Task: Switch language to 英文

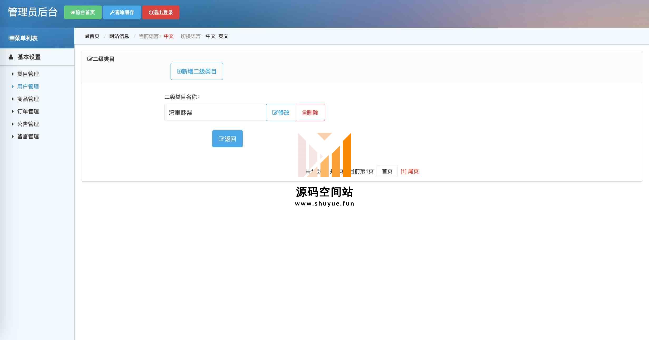Action: 223,36
